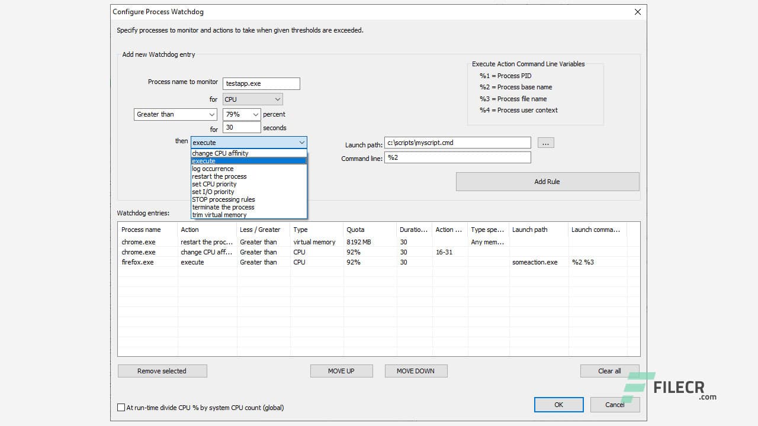Choose restart the process from the list
The width and height of the screenshot is (758, 426).
pyautogui.click(x=219, y=176)
